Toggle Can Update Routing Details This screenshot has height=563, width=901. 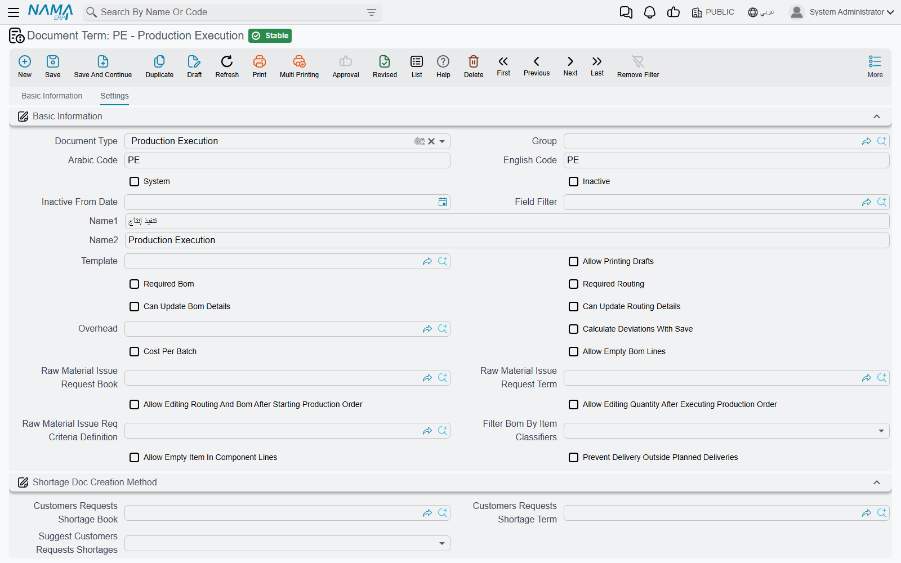point(573,306)
